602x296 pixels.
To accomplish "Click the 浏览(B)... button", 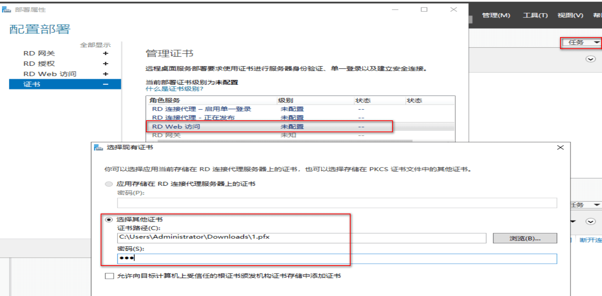I will (525, 238).
